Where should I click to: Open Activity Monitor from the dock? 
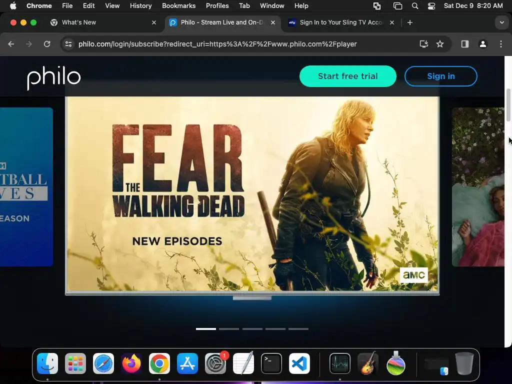(x=340, y=363)
